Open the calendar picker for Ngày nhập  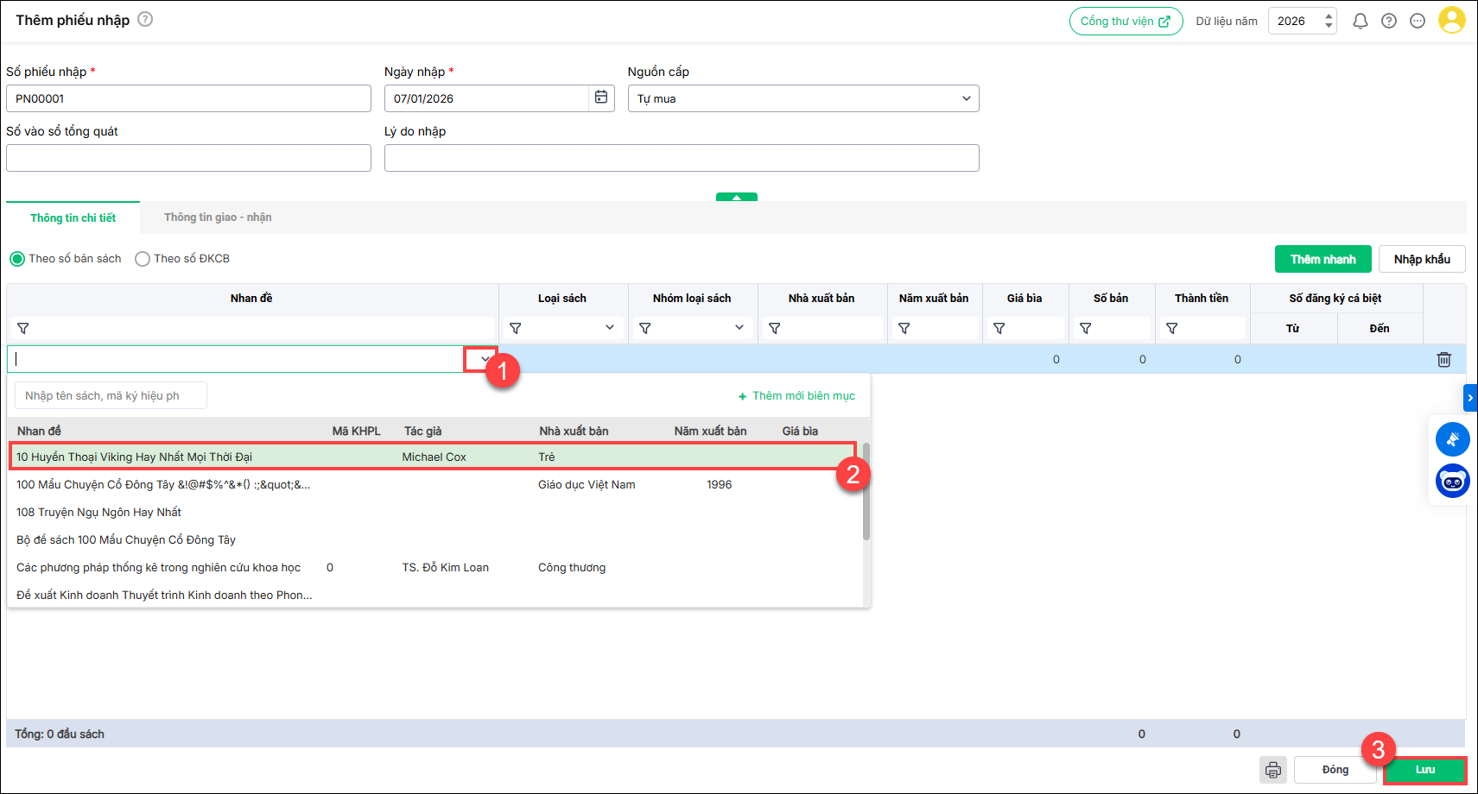click(x=601, y=98)
